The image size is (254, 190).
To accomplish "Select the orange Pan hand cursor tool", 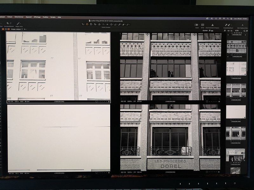I will 87,24.
